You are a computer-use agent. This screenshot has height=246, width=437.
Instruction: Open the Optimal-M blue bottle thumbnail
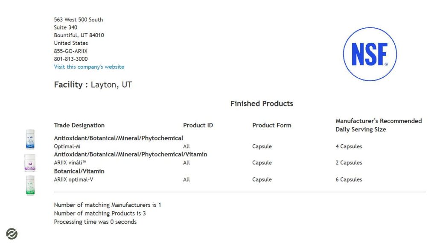point(30,139)
